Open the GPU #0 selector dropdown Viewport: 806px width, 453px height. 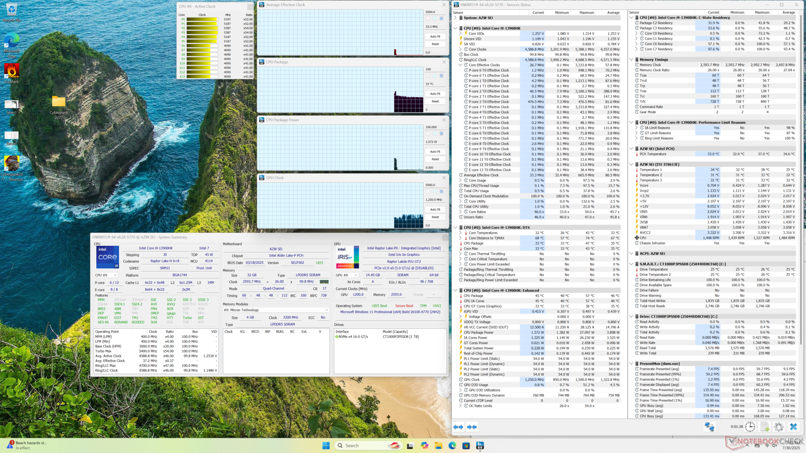click(x=346, y=275)
